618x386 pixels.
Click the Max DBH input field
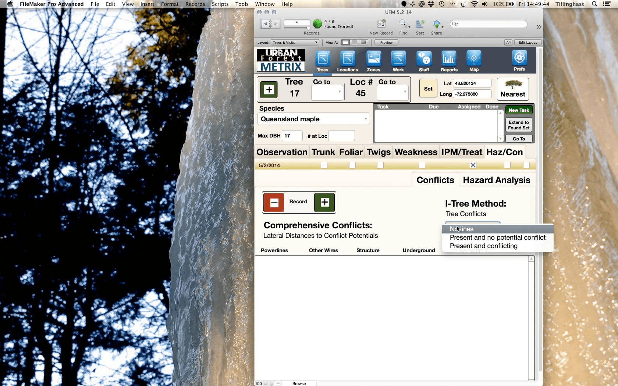point(292,136)
